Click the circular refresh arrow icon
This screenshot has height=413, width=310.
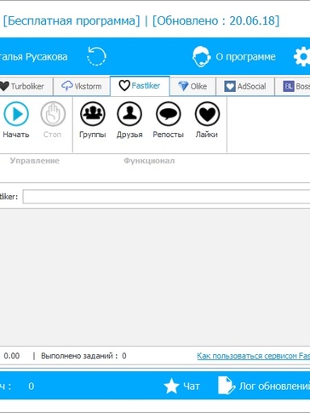[x=96, y=56]
